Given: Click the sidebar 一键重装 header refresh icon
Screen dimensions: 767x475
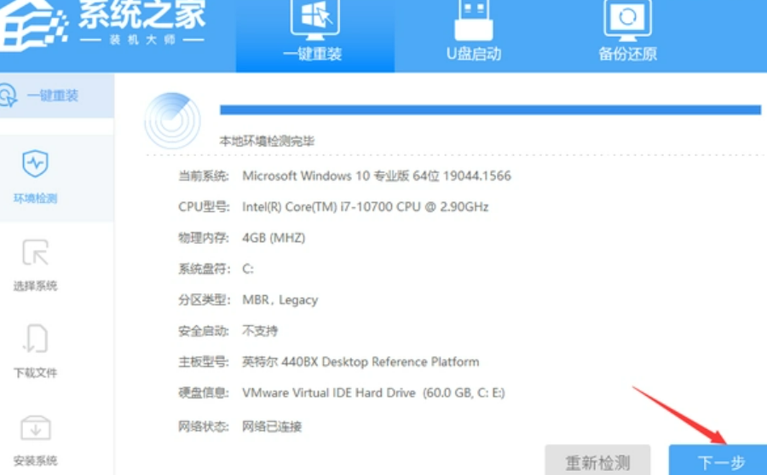Looking at the screenshot, I should [8, 96].
